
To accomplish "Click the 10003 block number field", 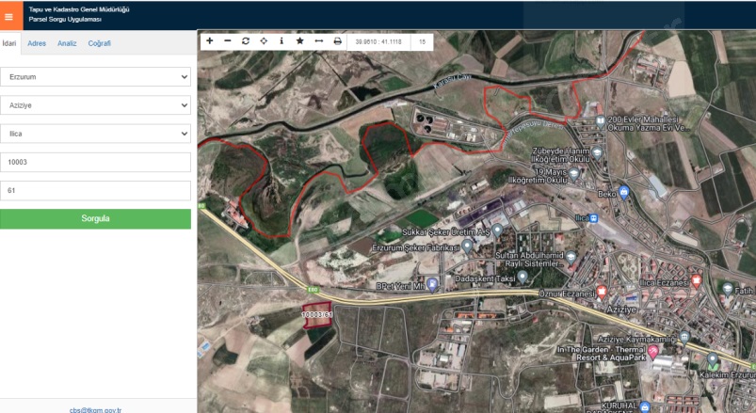I will (95, 163).
